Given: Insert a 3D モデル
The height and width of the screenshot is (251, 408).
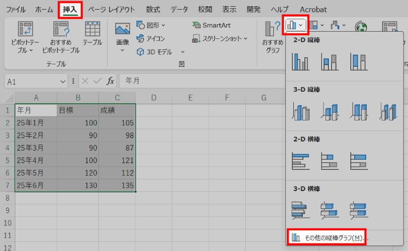Looking at the screenshot, I should [154, 52].
